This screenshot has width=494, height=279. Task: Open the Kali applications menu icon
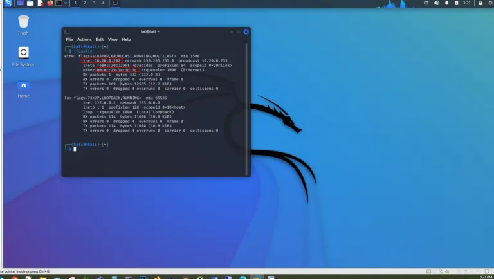click(x=8, y=3)
